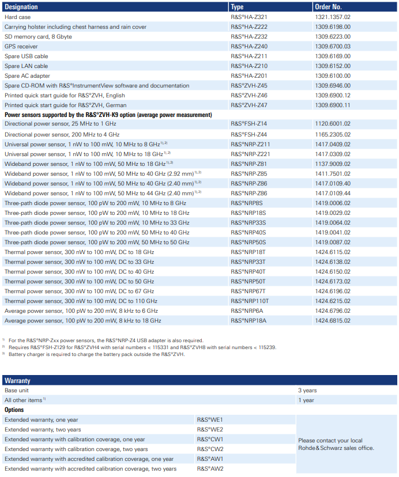
Task: Click type R&S AW2
Action: point(210,469)
